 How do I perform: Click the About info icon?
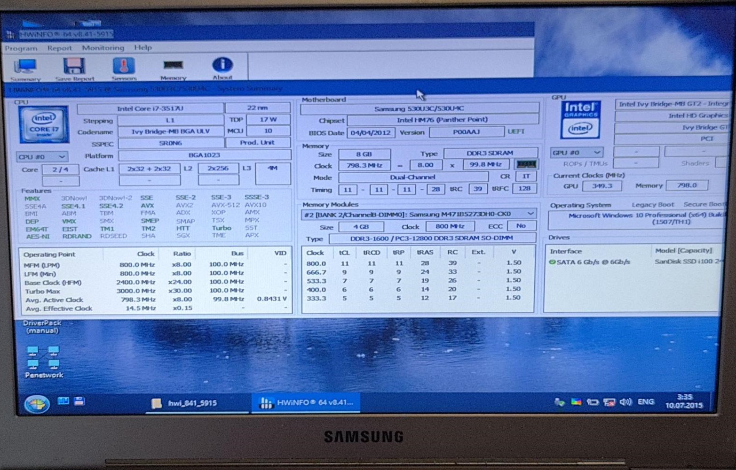(222, 68)
